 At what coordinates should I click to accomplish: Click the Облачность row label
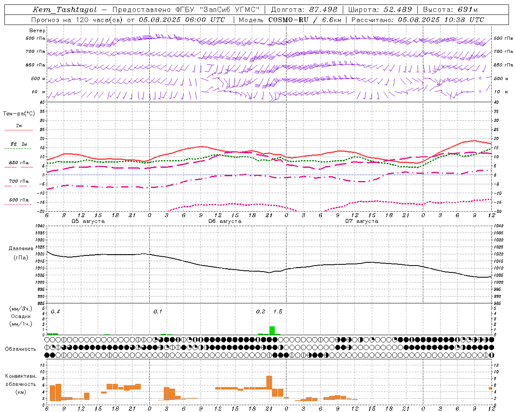(x=21, y=349)
